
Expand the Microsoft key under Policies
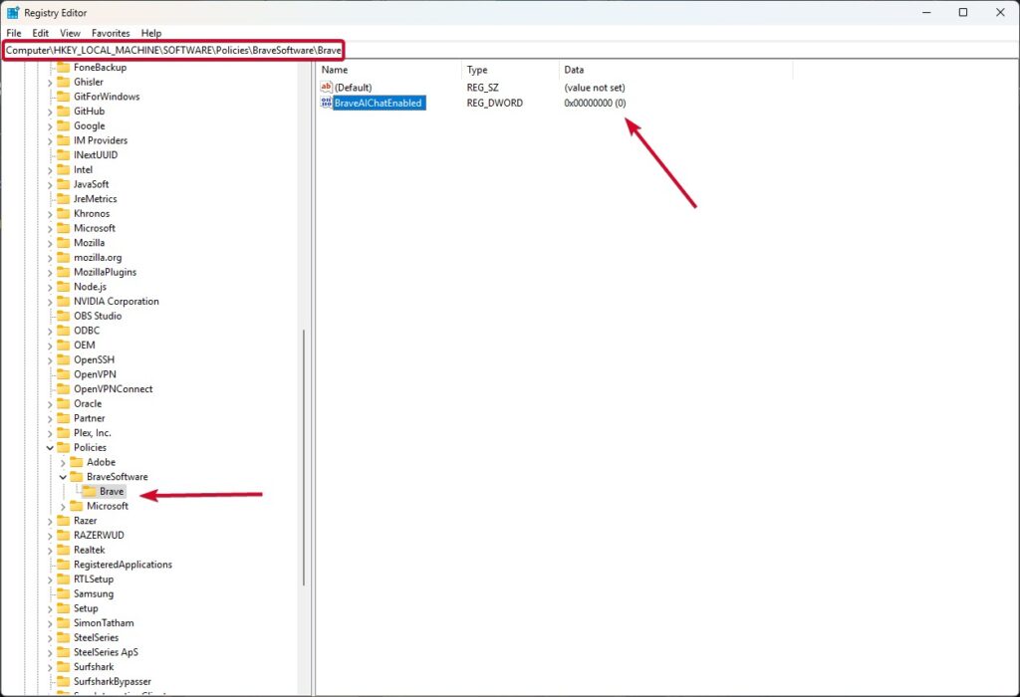[x=63, y=506]
